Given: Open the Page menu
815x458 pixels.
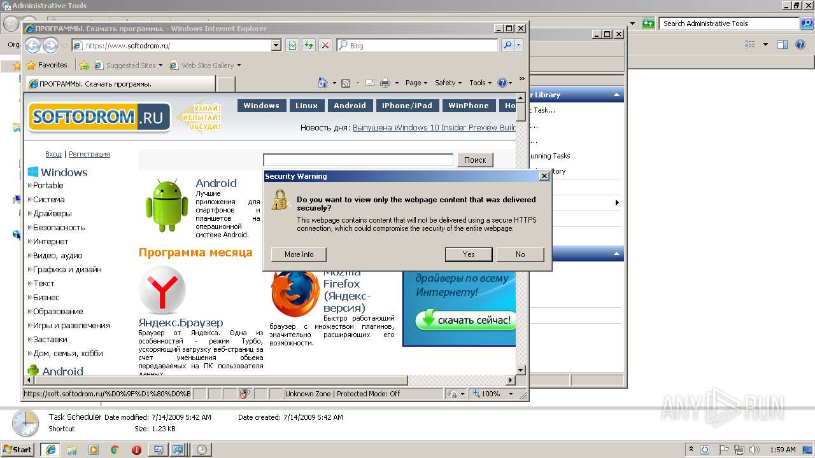Looking at the screenshot, I should [x=416, y=83].
